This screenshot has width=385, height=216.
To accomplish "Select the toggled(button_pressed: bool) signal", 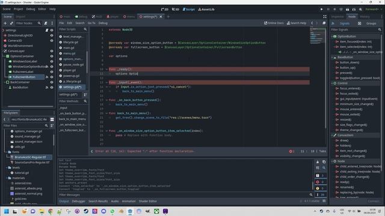I will click(360, 78).
